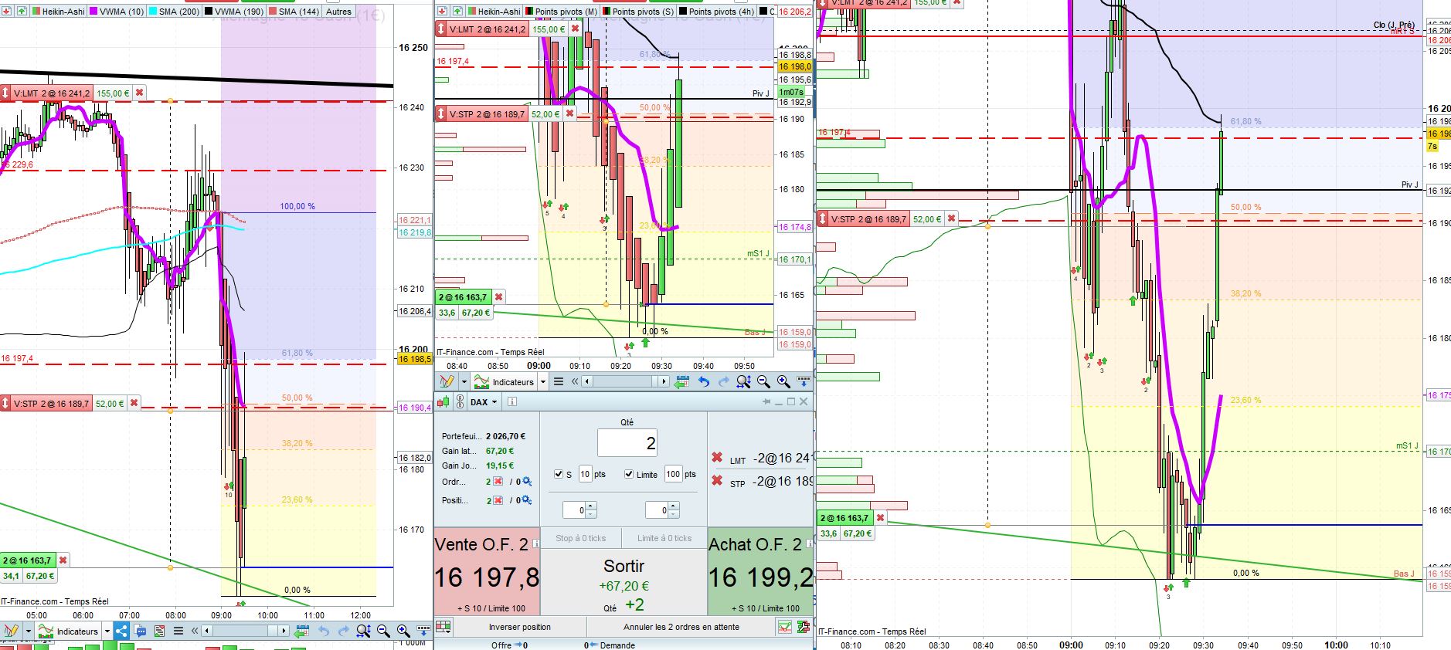Collapse middle chart toolbar with double chevron
1451x650 pixels.
[575, 381]
